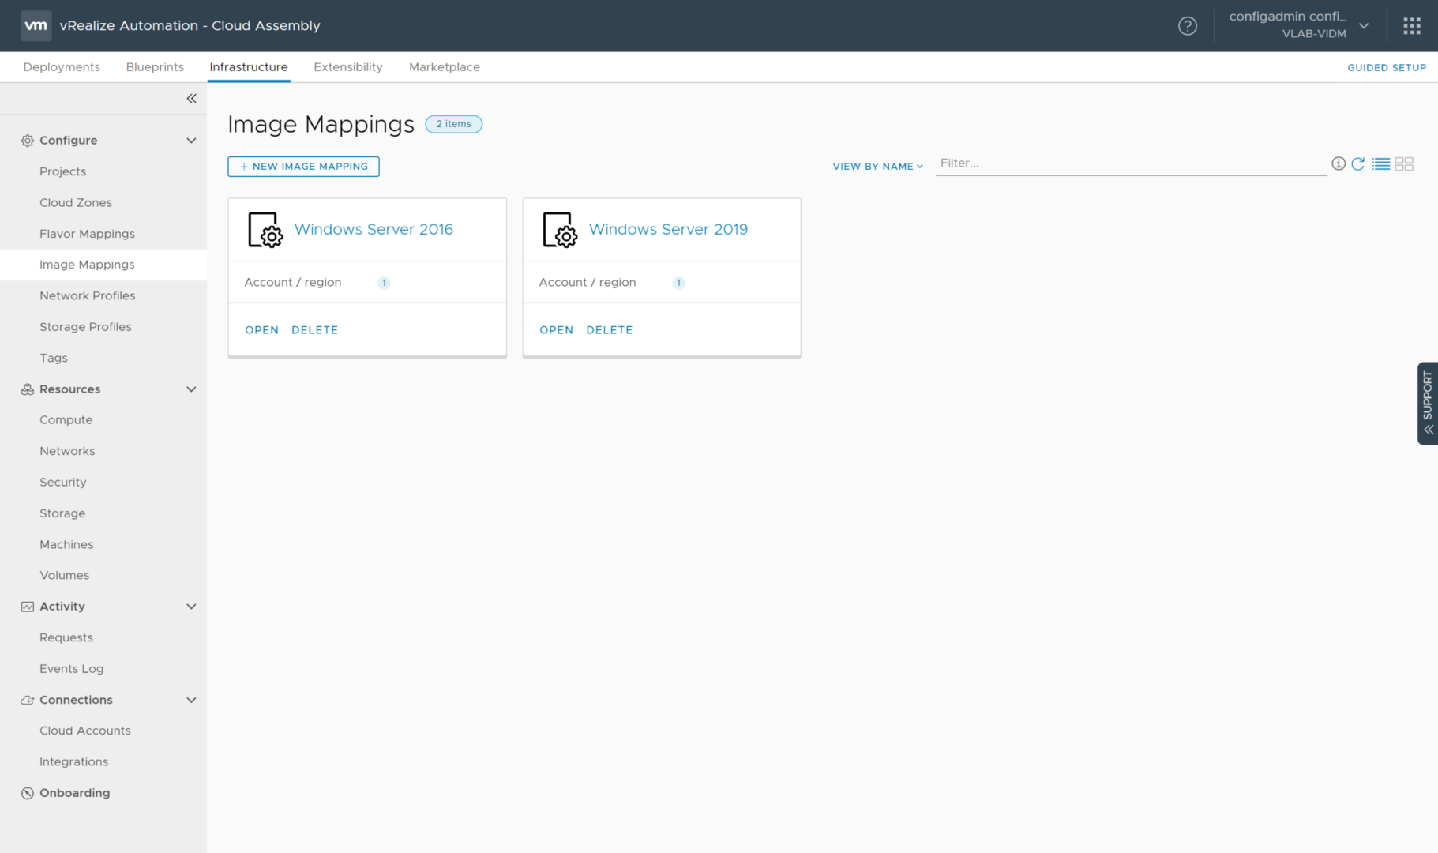The image size is (1438, 853).
Task: Click the vm logo in header
Action: (x=36, y=25)
